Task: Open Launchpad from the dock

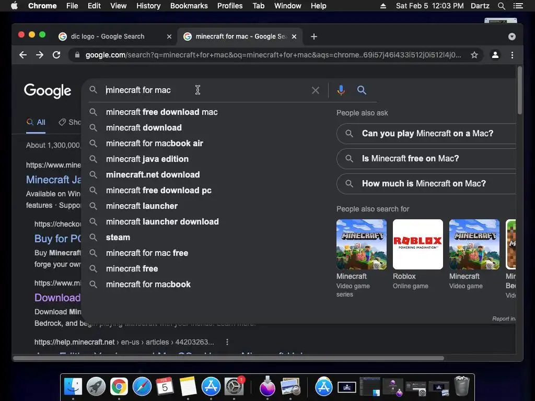Action: (96, 387)
